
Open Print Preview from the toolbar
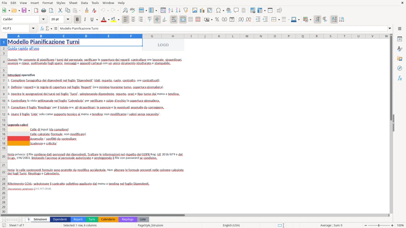pos(51,10)
